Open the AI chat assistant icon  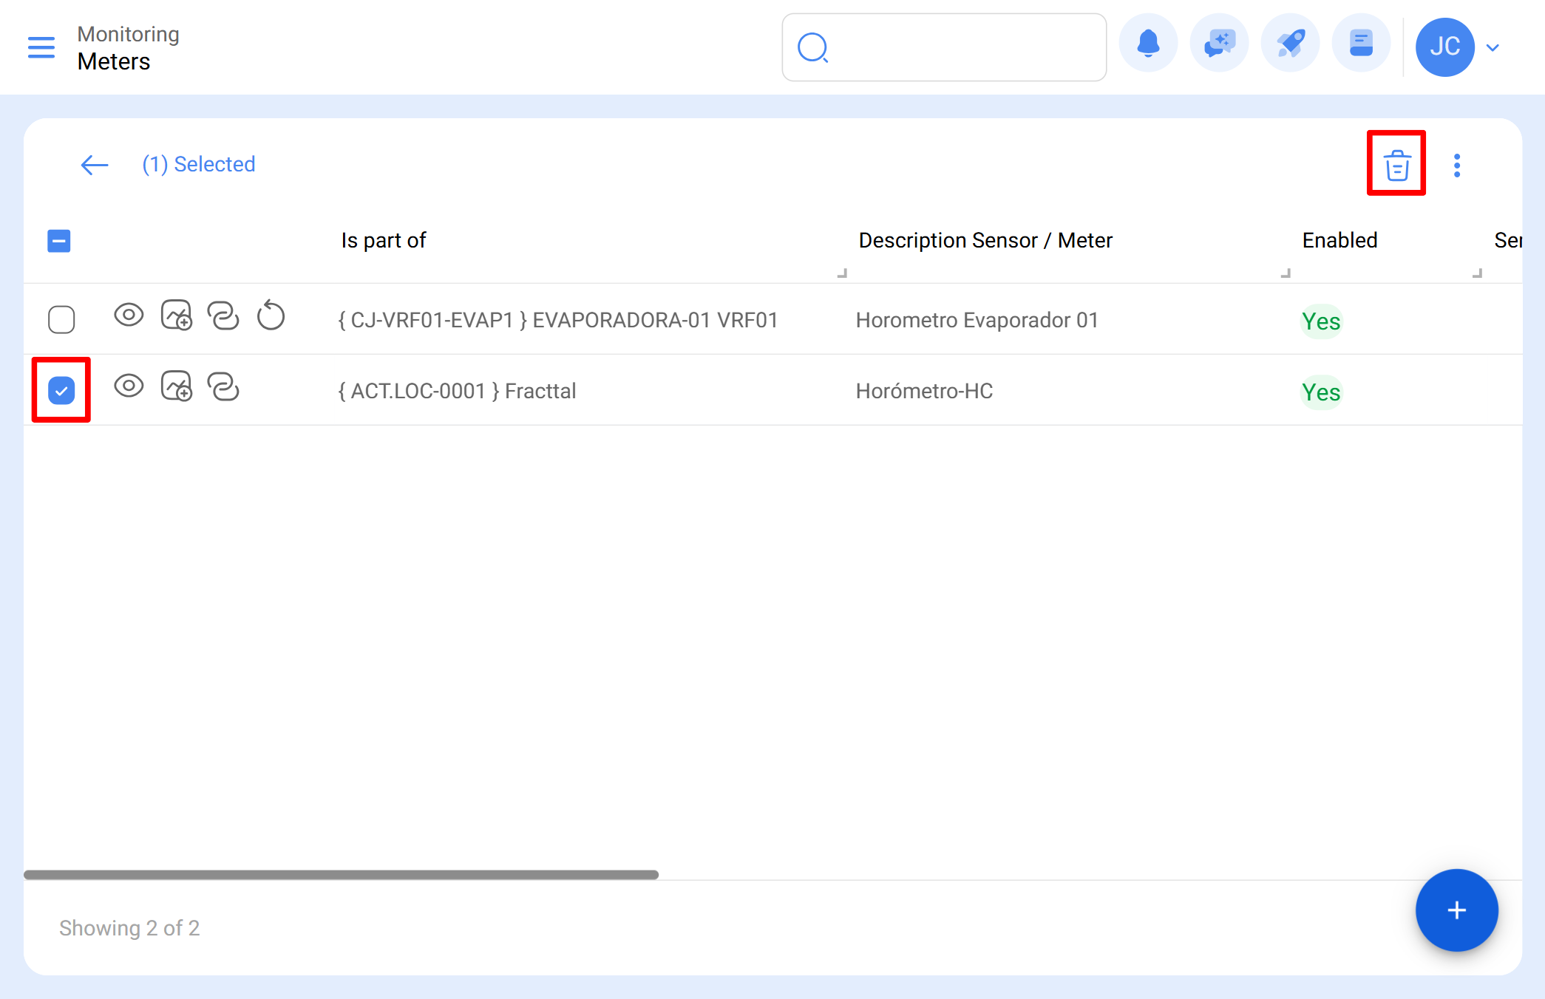[x=1218, y=44]
